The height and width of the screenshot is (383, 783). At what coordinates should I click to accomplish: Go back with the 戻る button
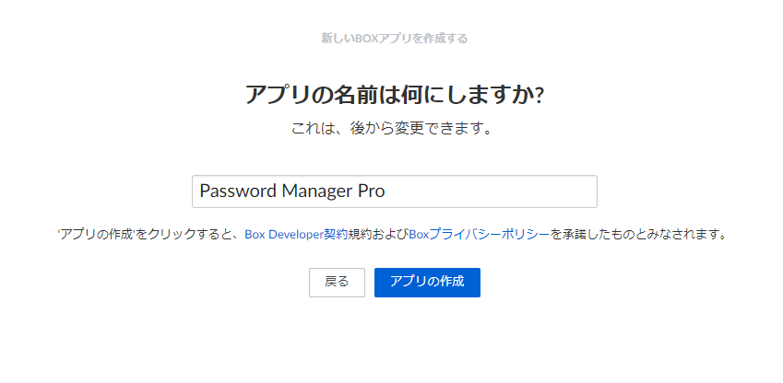pos(337,283)
